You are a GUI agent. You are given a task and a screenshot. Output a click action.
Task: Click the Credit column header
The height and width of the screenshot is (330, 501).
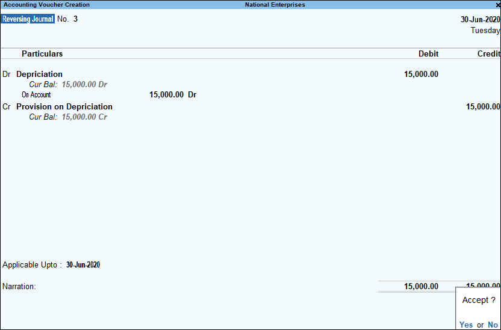(489, 53)
